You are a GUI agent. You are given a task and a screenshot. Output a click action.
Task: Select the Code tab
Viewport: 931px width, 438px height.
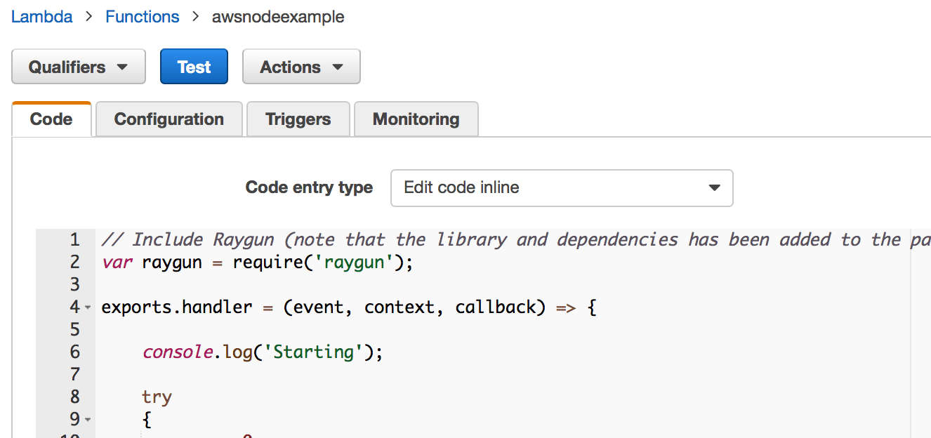51,119
